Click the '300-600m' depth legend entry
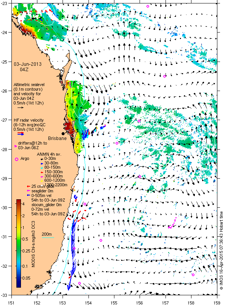 (x=53, y=176)
